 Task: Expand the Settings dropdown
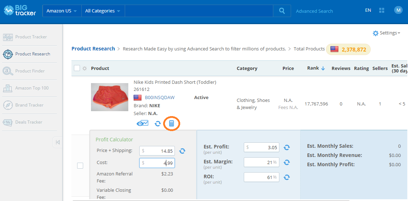point(390,33)
